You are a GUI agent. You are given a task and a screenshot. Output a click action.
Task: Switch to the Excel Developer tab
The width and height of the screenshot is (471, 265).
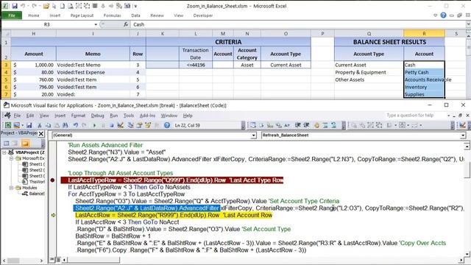pos(203,15)
